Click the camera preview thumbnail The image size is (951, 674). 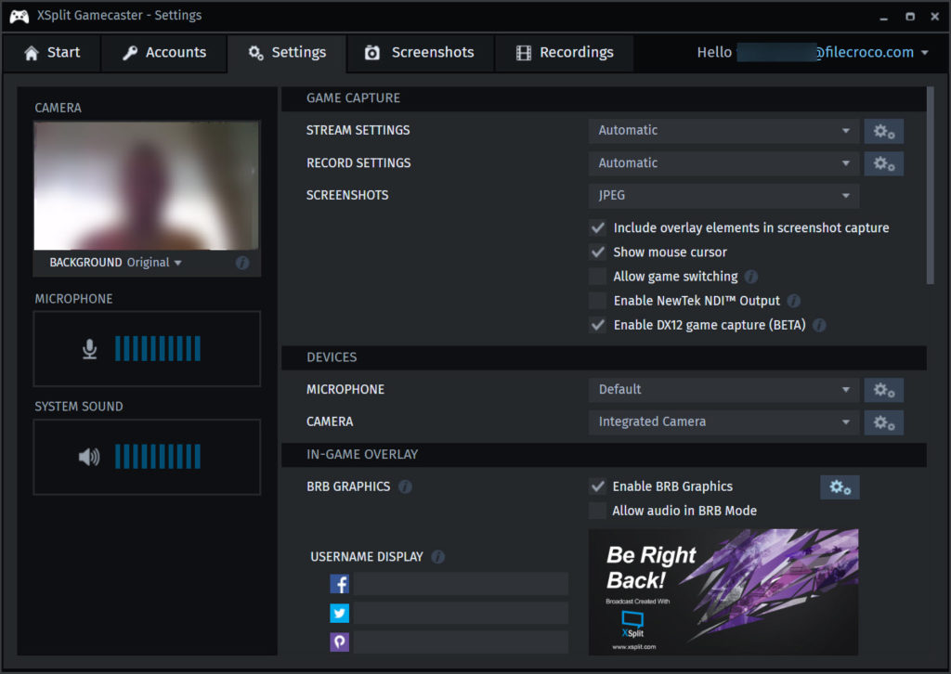146,186
